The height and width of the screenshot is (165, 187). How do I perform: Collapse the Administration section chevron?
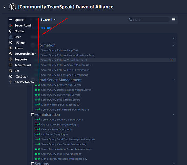click(x=174, y=115)
